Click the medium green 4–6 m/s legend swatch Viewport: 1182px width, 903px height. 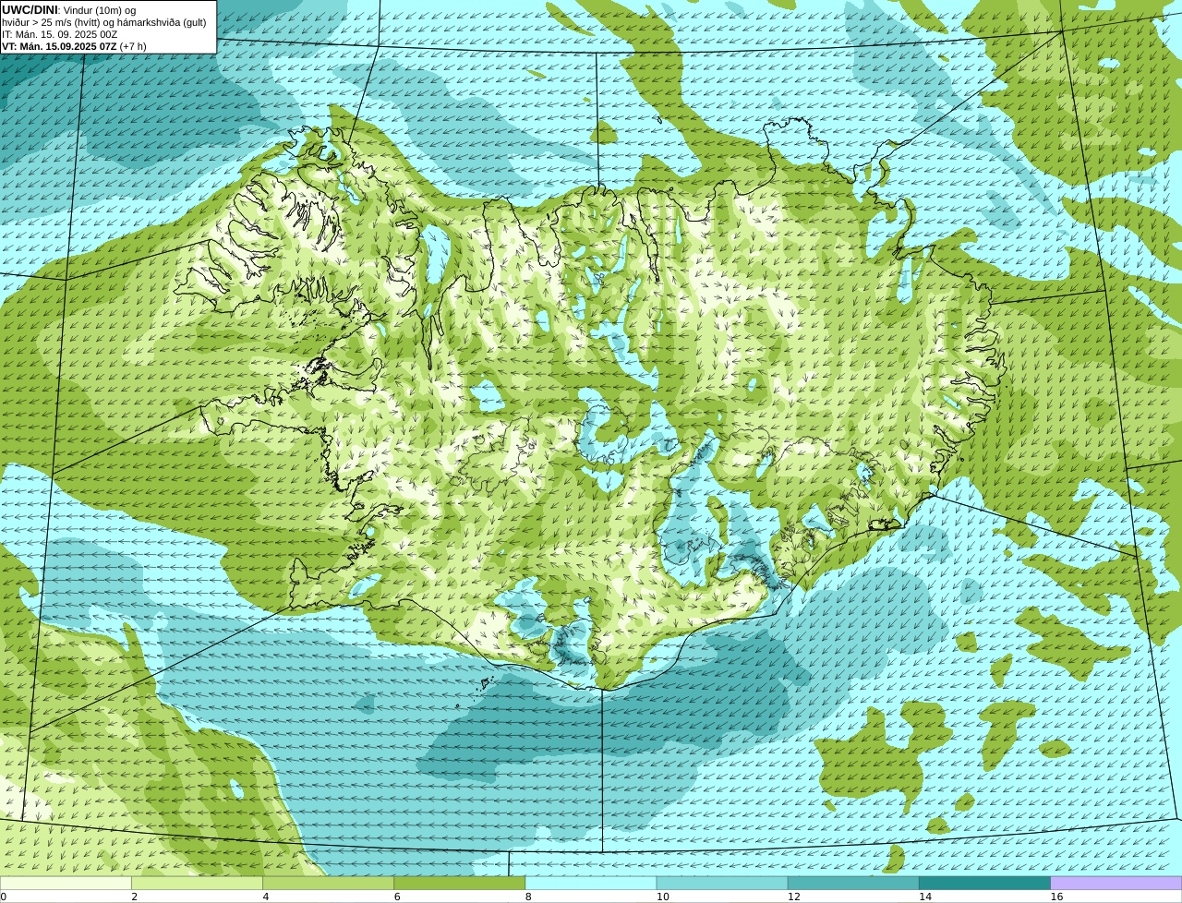coord(329,884)
